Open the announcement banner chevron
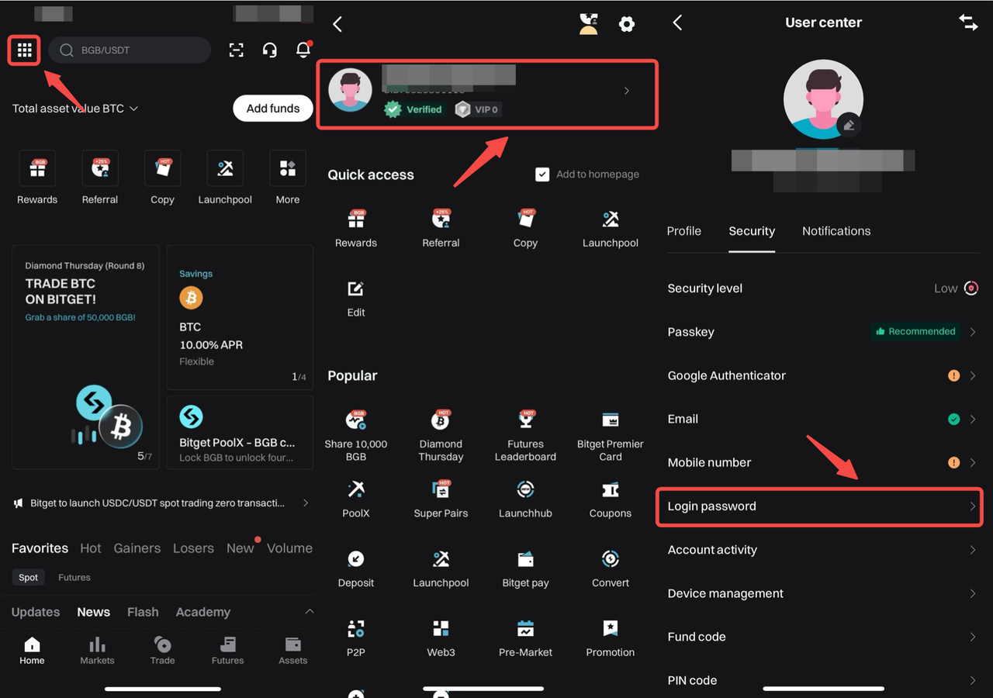 tap(306, 503)
